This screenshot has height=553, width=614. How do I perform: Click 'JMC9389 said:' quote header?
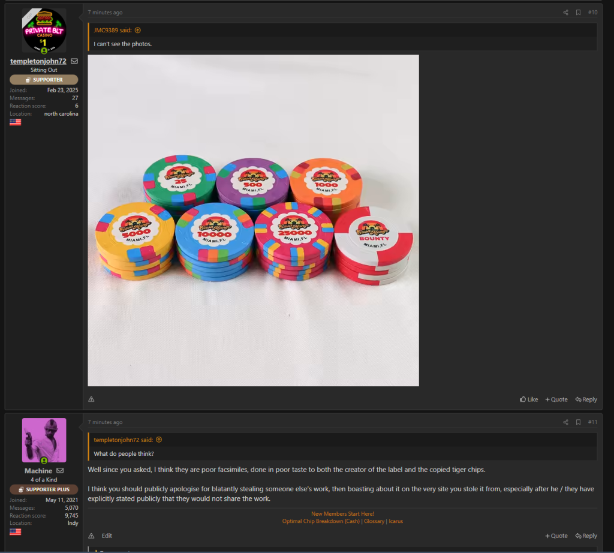tap(112, 30)
